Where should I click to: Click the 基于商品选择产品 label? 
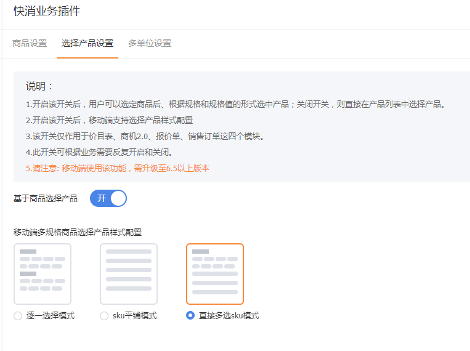[x=46, y=198]
